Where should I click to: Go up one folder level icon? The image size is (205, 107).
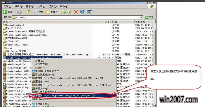coord(28,12)
